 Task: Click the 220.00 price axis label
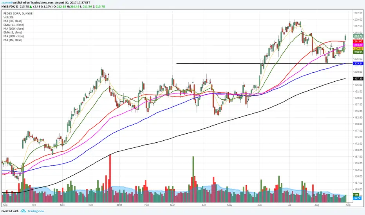click(x=358, y=20)
